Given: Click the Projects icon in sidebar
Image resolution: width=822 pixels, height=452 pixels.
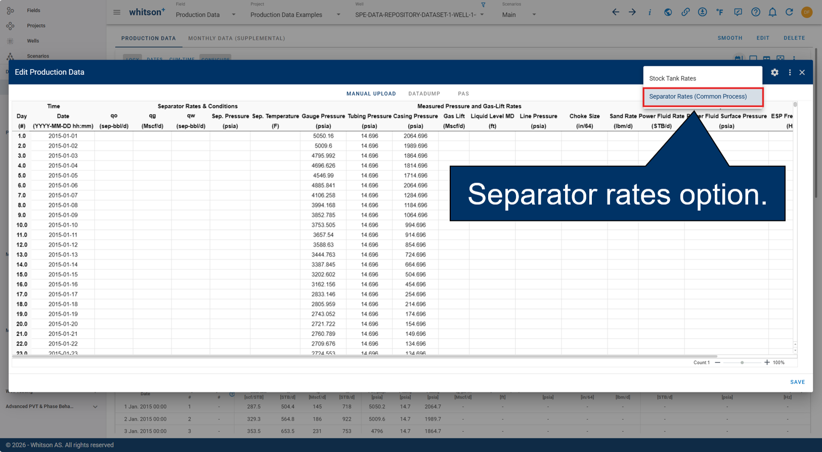Looking at the screenshot, I should pos(10,25).
